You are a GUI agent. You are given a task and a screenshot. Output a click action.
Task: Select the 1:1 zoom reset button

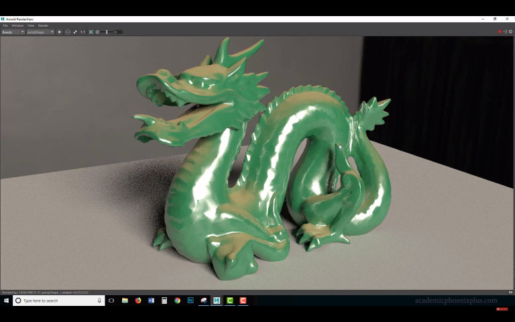pyautogui.click(x=82, y=32)
